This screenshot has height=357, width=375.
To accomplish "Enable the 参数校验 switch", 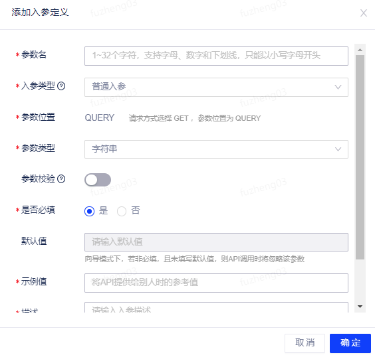I will tap(98, 180).
